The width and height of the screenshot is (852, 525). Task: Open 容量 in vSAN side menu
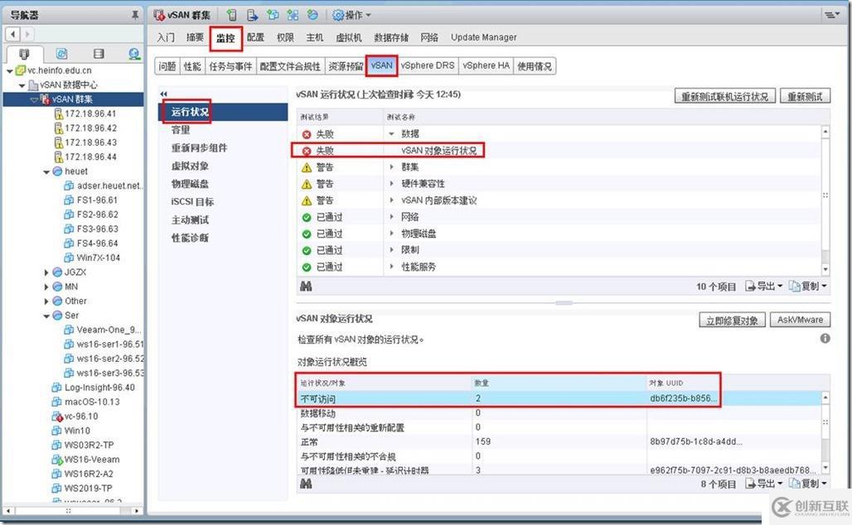(181, 130)
